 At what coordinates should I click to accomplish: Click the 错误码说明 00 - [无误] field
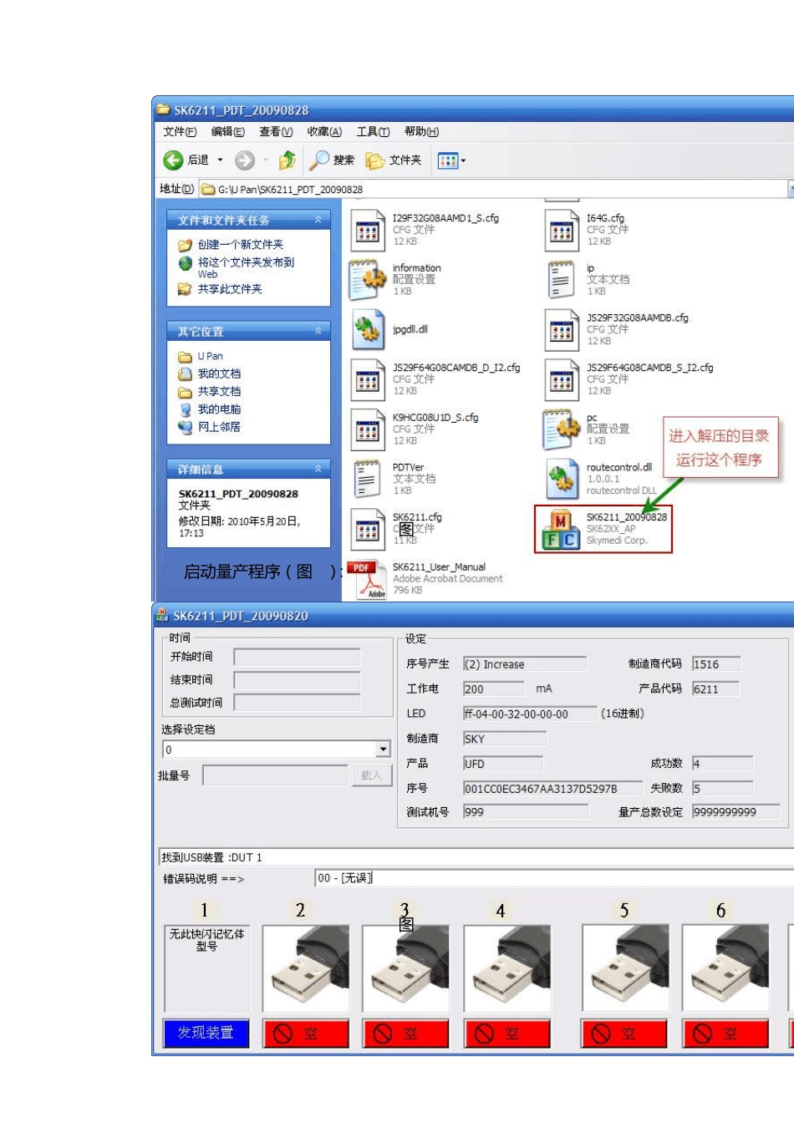pos(553,878)
